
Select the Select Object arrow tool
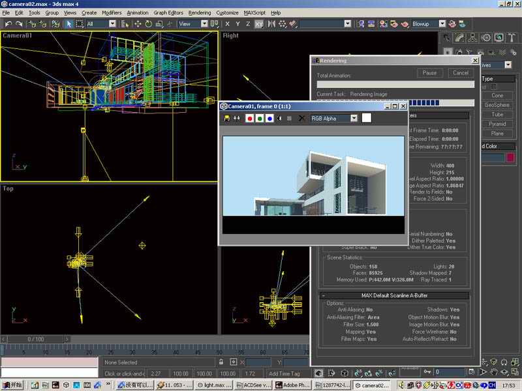tap(69, 24)
